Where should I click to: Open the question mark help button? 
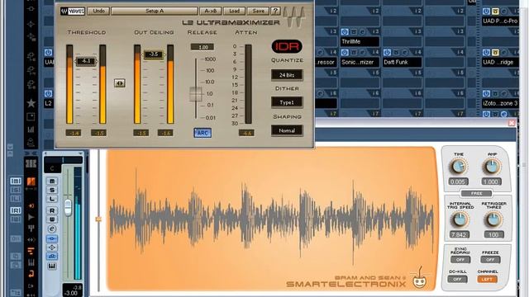click(x=275, y=11)
